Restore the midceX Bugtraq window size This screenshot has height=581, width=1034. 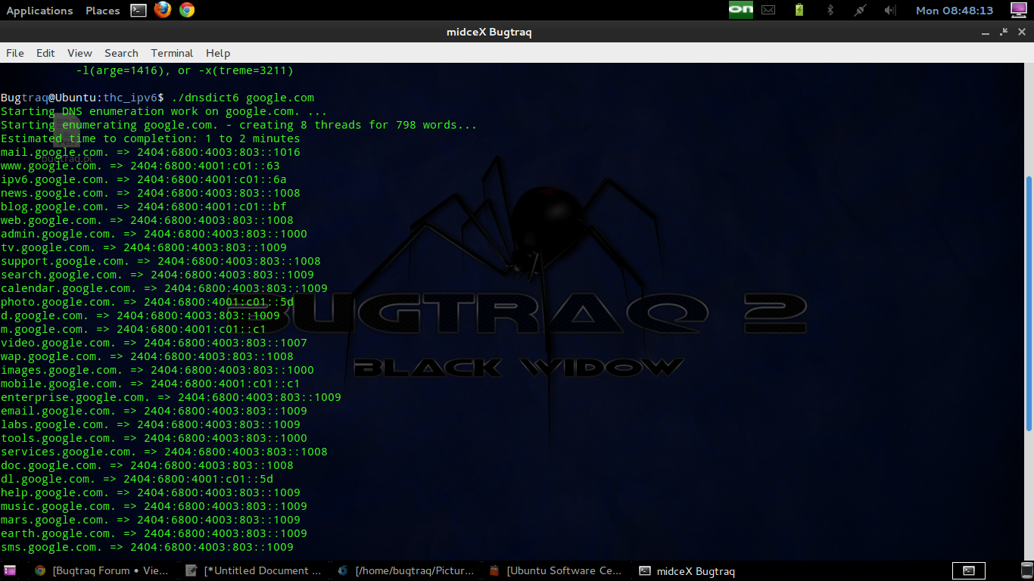(1004, 32)
